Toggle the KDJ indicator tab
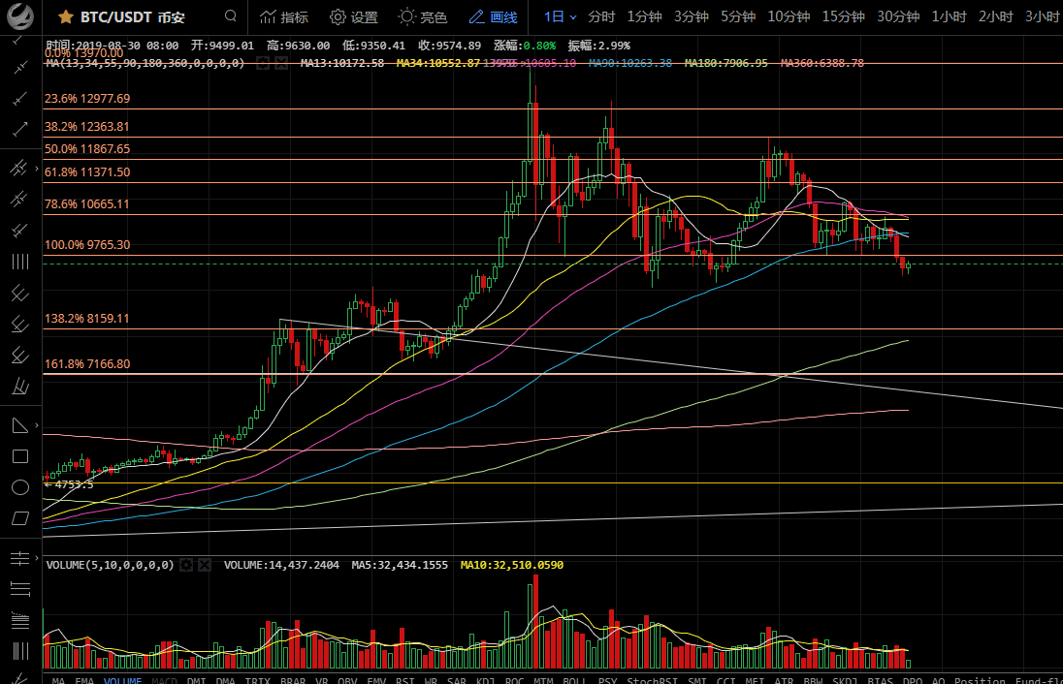Image resolution: width=1063 pixels, height=684 pixels. (x=485, y=680)
